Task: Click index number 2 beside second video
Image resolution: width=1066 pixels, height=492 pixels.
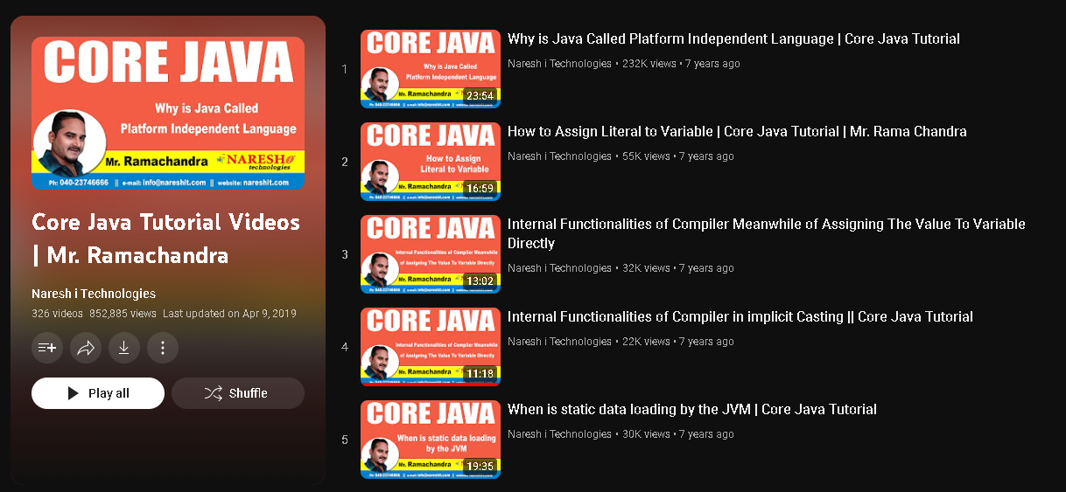Action: pos(345,162)
